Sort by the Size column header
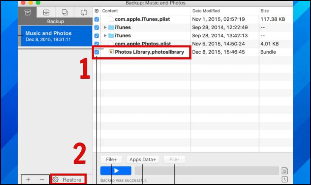Viewport: 311px width, 185px height. pos(265,11)
